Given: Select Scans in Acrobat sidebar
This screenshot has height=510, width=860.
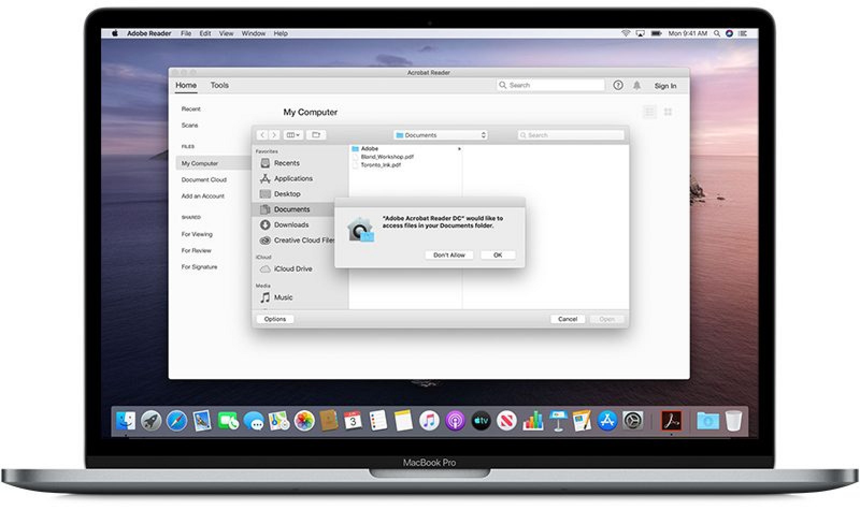Looking at the screenshot, I should pyautogui.click(x=190, y=125).
